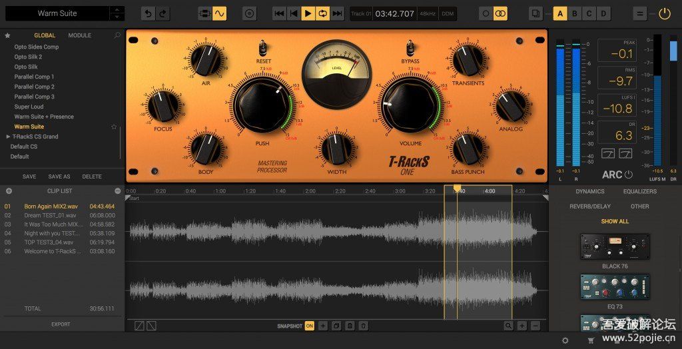
Task: Select clip Dream TEST_01.wav
Action: click(60, 215)
